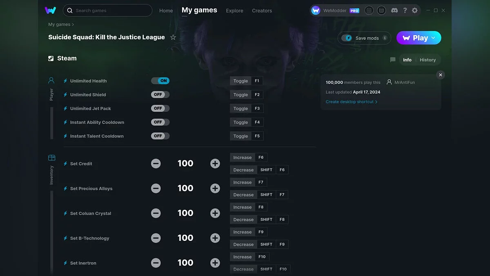Select the Inventory category icon
The image size is (490, 276).
click(x=51, y=157)
